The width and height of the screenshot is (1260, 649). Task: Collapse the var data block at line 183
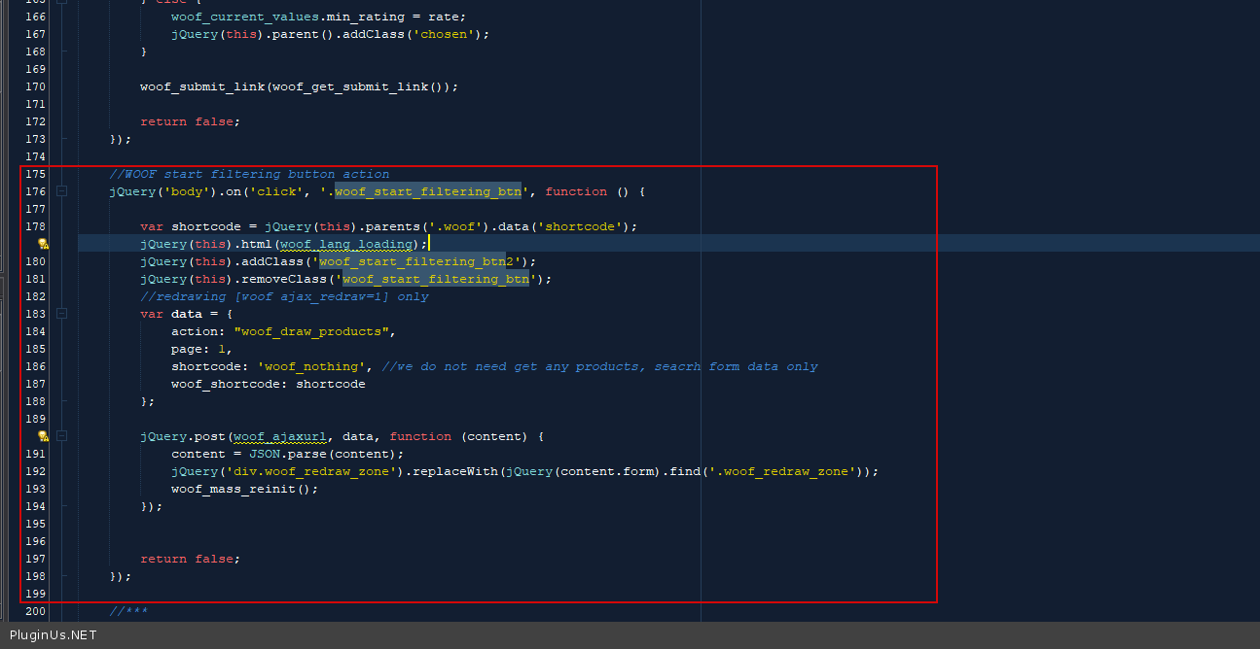[x=62, y=315]
